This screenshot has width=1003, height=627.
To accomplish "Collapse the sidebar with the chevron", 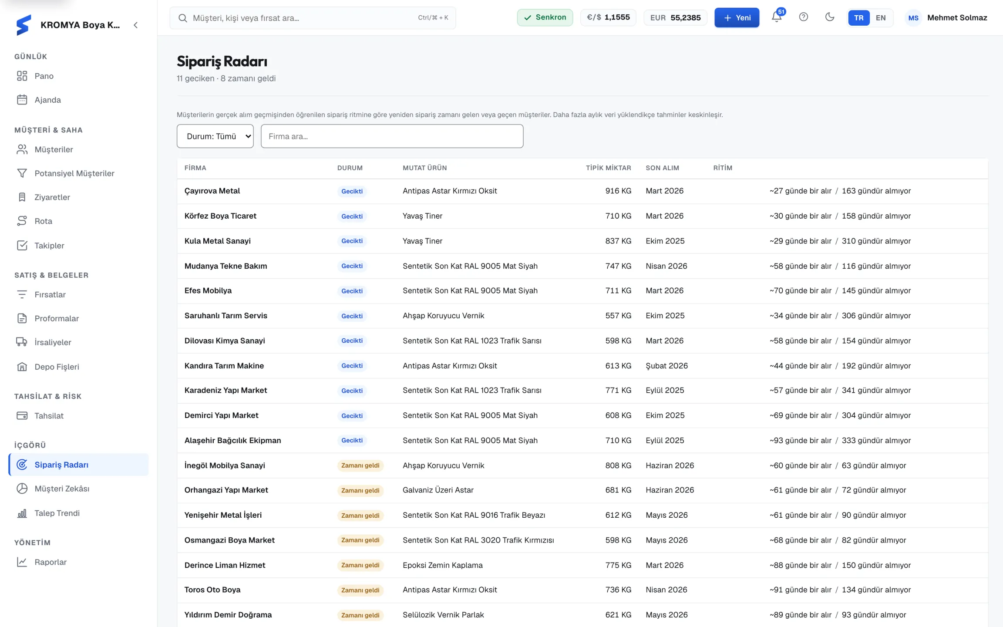I will [x=136, y=25].
